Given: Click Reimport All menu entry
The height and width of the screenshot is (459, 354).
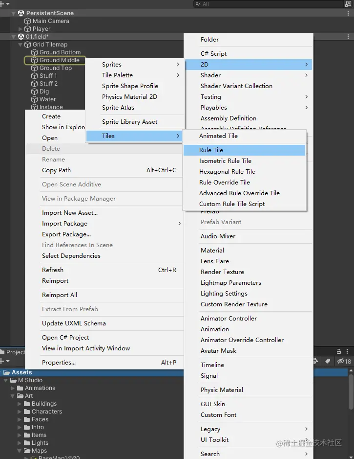Looking at the screenshot, I should (104, 295).
